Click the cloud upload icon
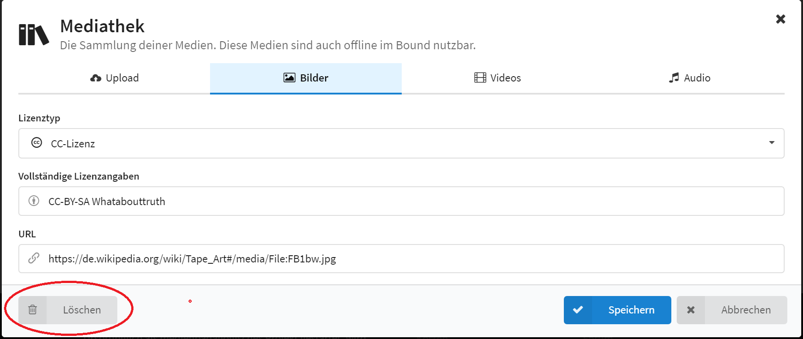This screenshot has width=803, height=339. click(95, 78)
